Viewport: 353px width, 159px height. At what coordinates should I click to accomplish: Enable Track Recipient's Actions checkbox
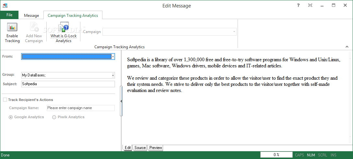(5, 100)
